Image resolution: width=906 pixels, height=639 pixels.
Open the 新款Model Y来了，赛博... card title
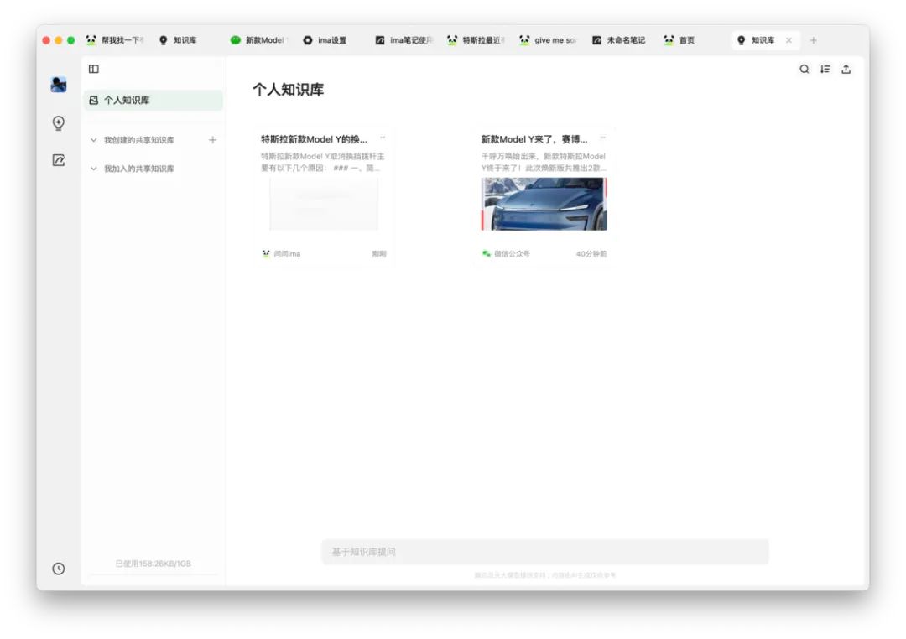(x=534, y=139)
